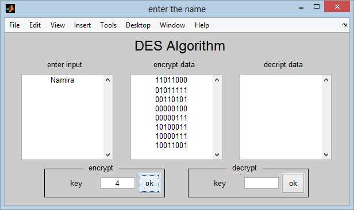Select encrypted row 00110101

coord(171,99)
